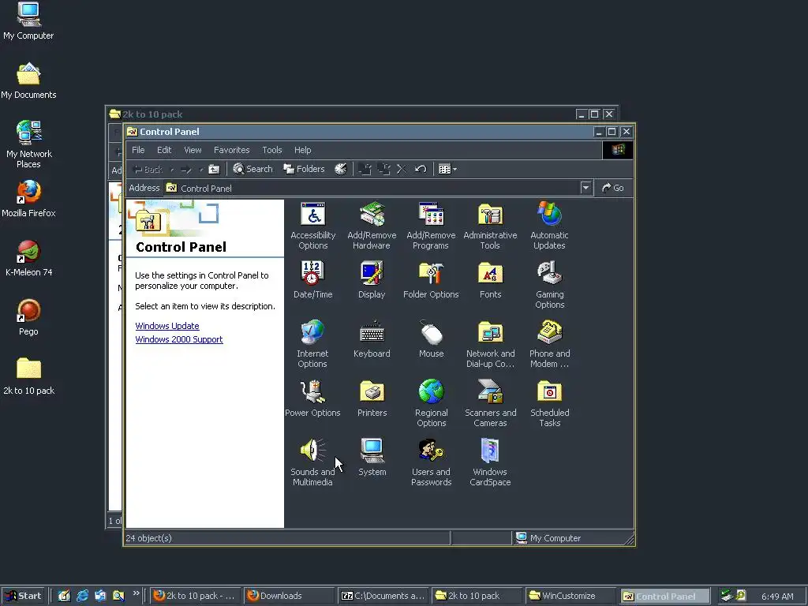Click the 2k to 10 pack window title bar

tap(340, 114)
